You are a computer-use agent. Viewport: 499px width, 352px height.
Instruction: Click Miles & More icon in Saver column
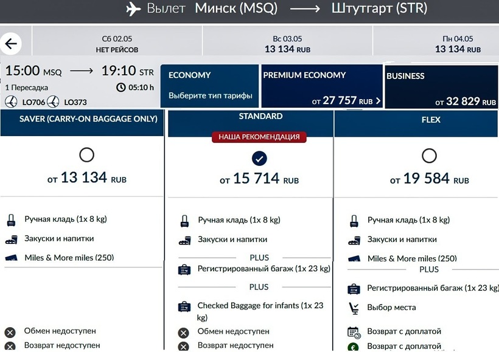tap(12, 258)
